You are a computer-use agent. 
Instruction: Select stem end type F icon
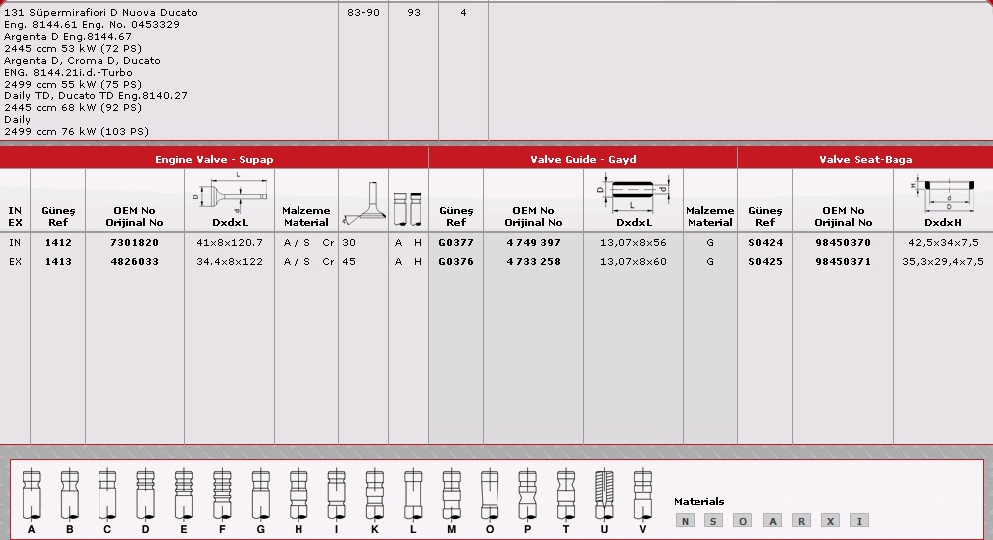coord(221,492)
